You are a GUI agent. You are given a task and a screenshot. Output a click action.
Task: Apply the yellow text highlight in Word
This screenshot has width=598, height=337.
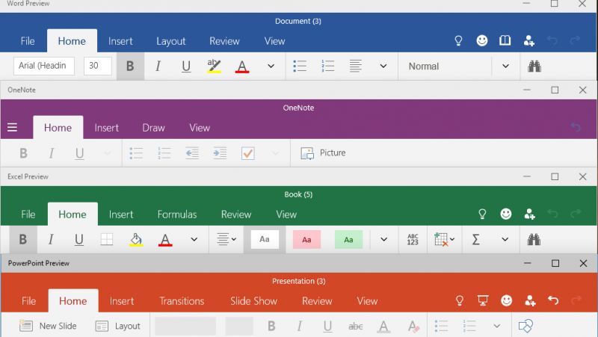click(214, 66)
